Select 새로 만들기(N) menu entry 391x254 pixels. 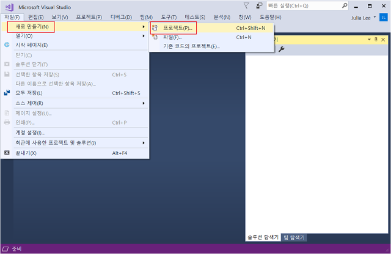click(75, 27)
